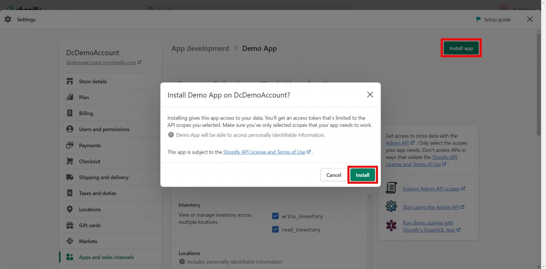Image resolution: width=546 pixels, height=269 pixels.
Task: Cancel the app installation dialog
Action: (x=333, y=175)
